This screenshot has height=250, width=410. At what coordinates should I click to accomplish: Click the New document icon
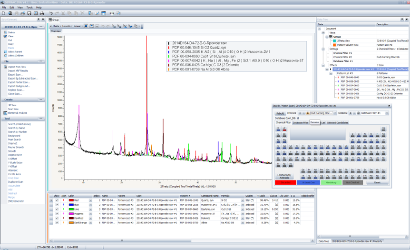pyautogui.click(x=4, y=13)
